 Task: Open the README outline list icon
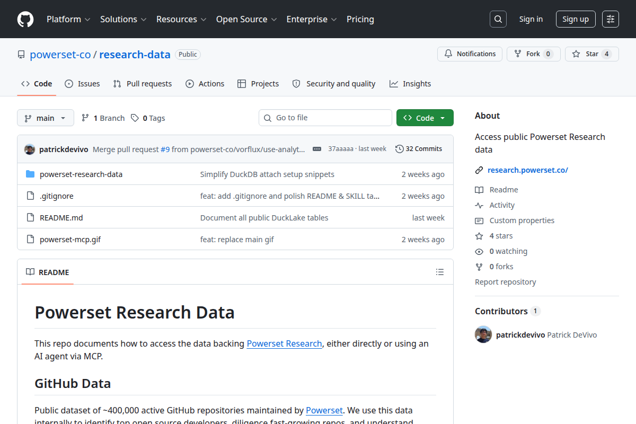click(440, 272)
